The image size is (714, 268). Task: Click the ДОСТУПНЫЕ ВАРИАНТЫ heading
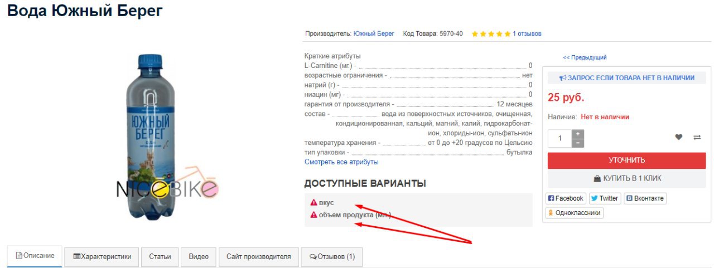click(x=365, y=183)
